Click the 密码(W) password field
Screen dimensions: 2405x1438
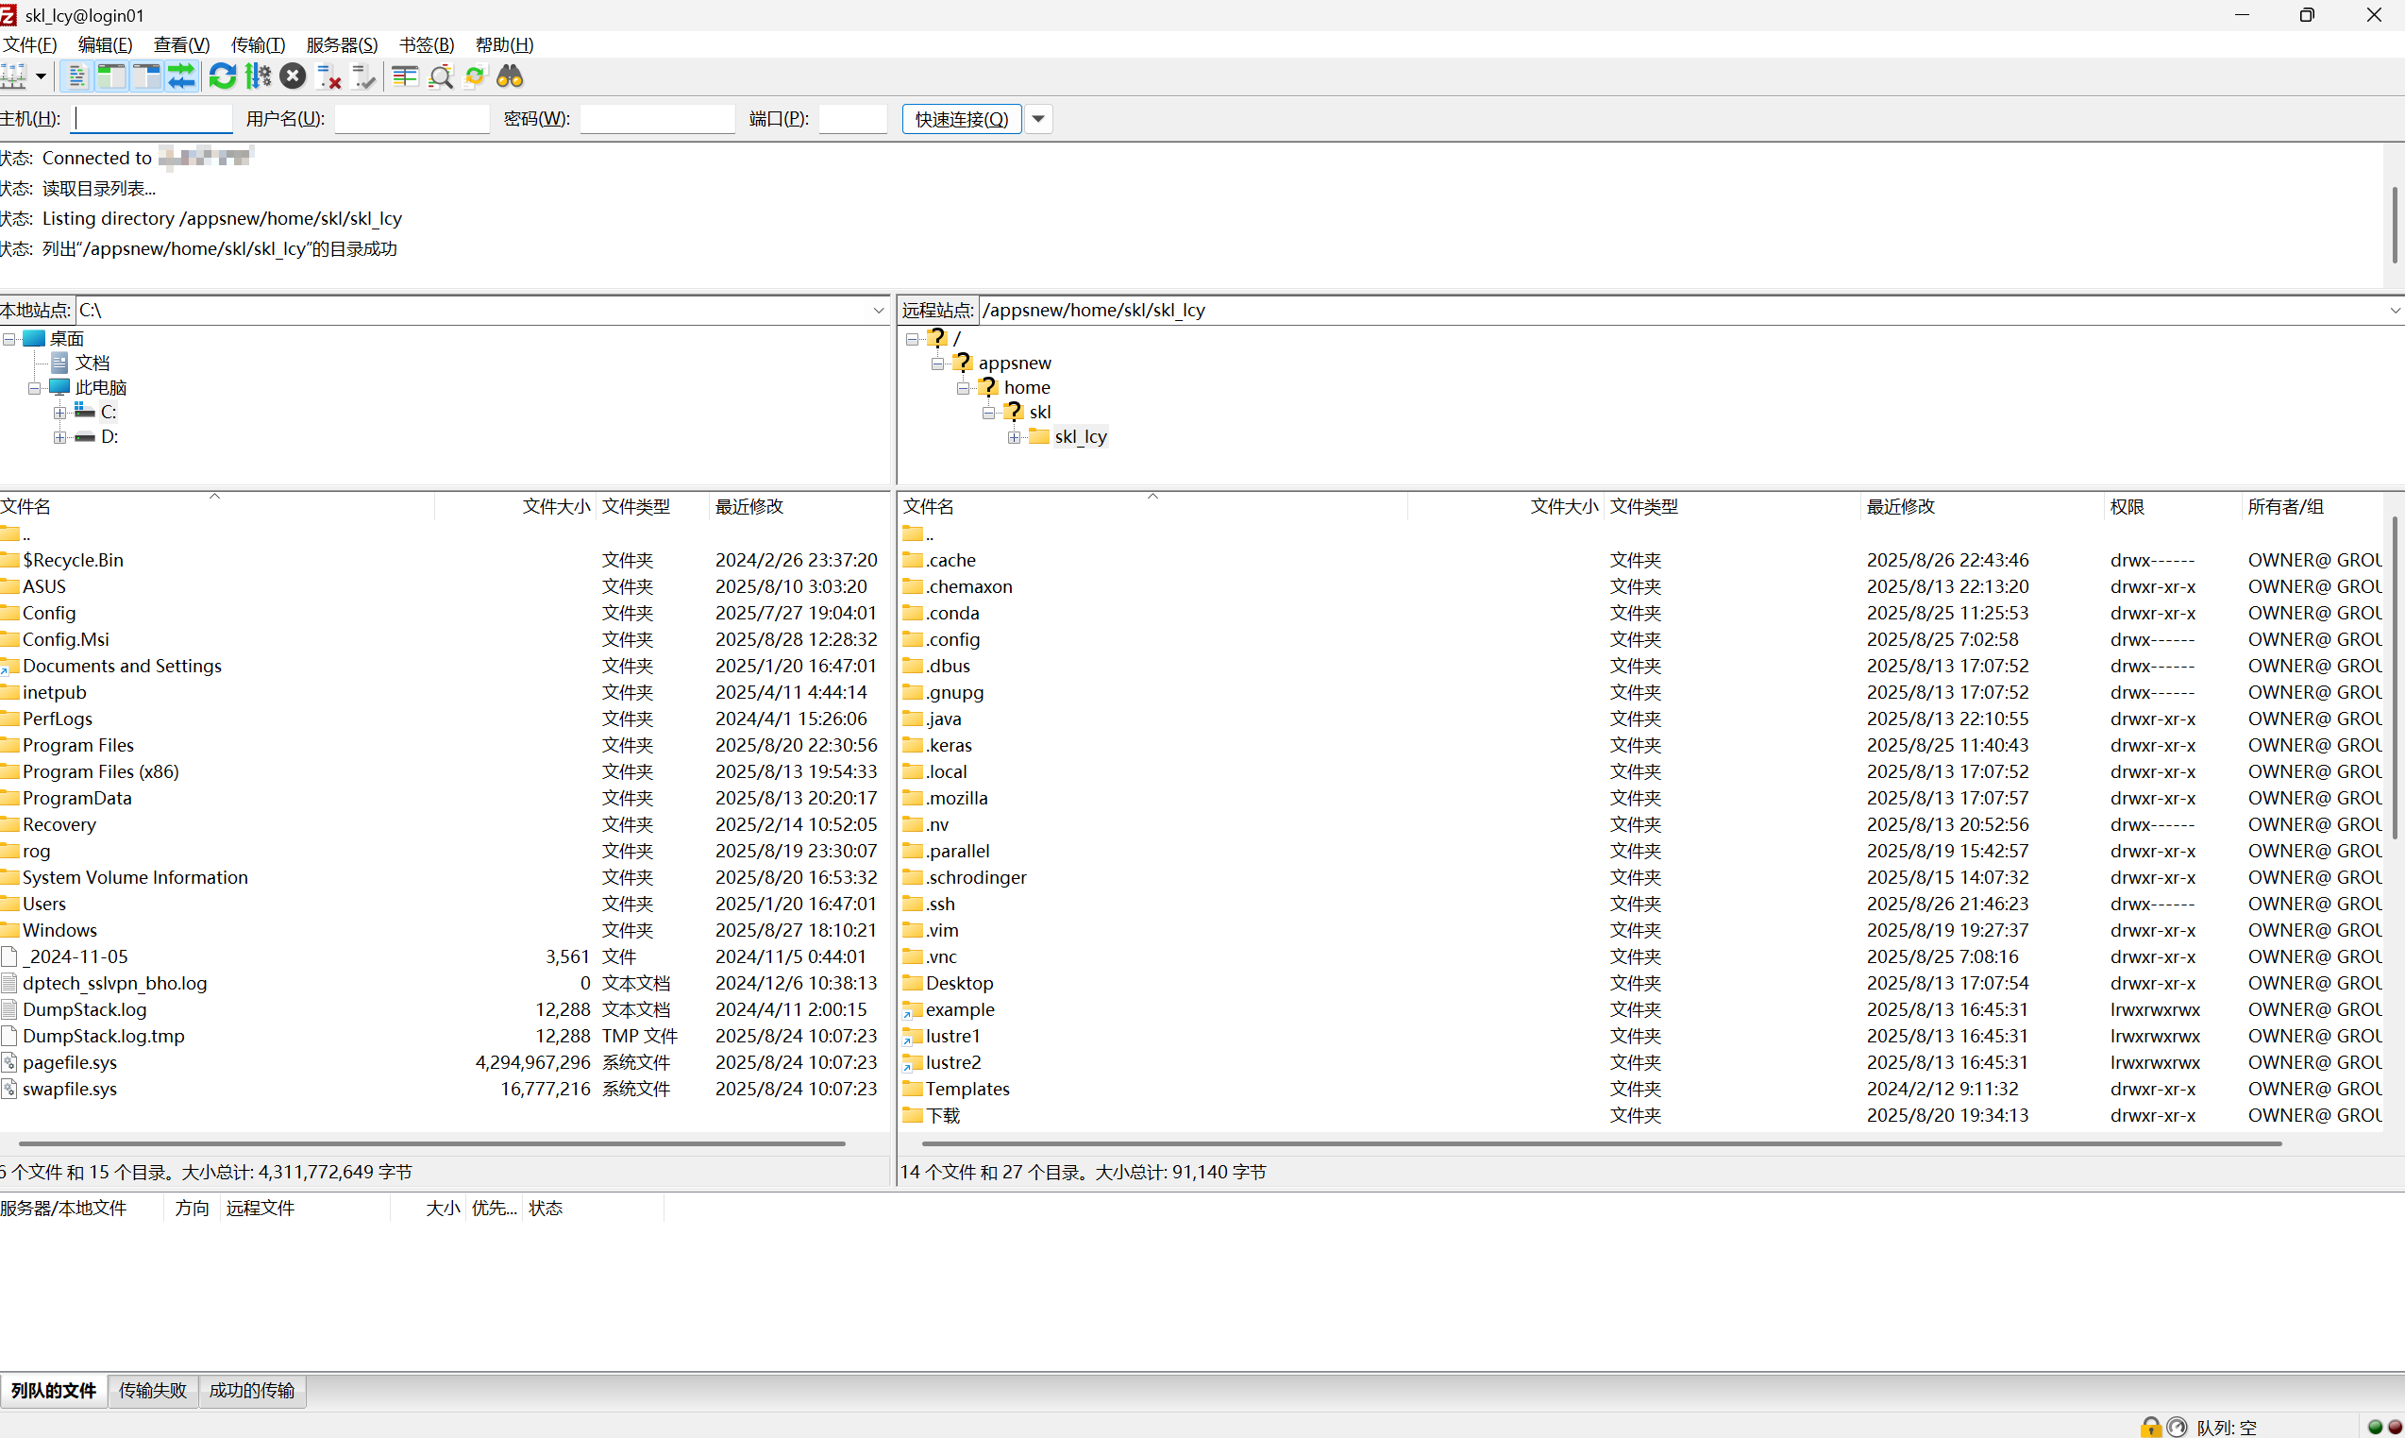[657, 118]
